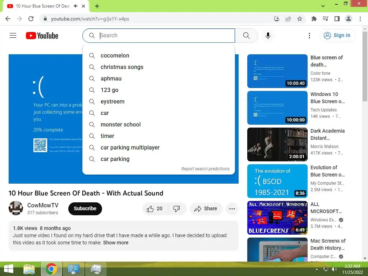Image resolution: width=368 pixels, height=276 pixels.
Task: Click the magnifier search submit button
Action: (x=246, y=36)
